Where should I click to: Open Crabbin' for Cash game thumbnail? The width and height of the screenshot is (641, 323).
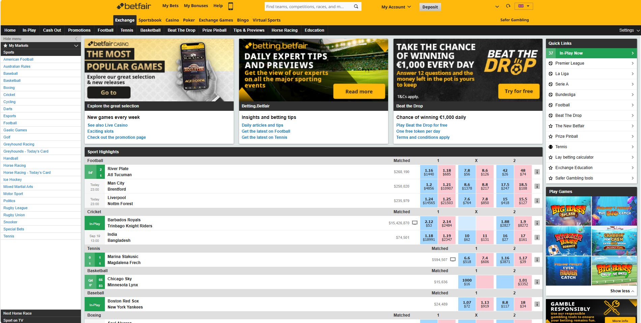[614, 241]
